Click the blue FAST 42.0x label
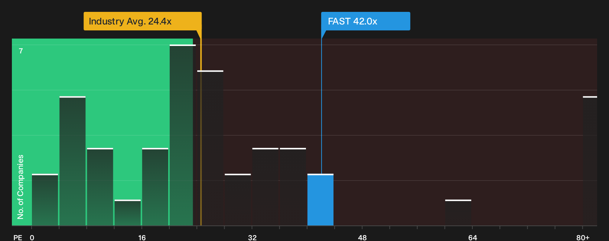 click(366, 21)
